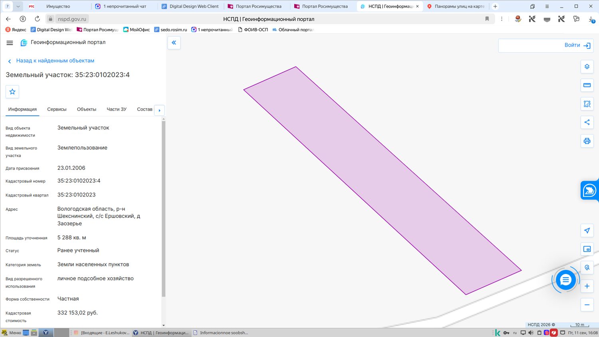Click the share map icon
599x337 pixels.
(587, 122)
